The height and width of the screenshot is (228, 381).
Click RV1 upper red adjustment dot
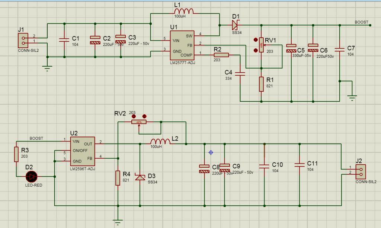pos(255,39)
